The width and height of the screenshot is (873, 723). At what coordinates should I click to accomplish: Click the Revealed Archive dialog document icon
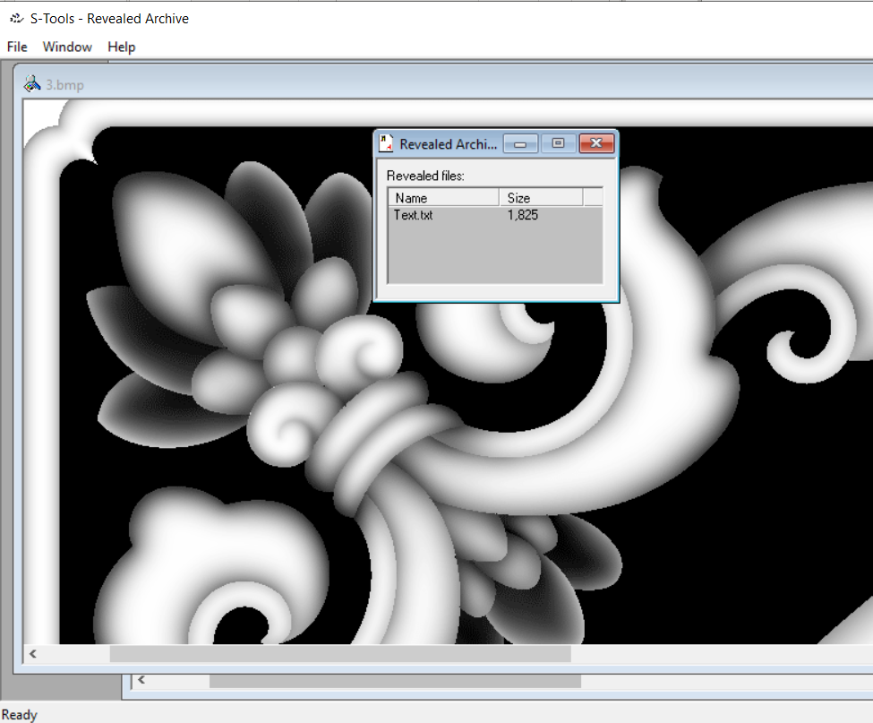click(386, 143)
